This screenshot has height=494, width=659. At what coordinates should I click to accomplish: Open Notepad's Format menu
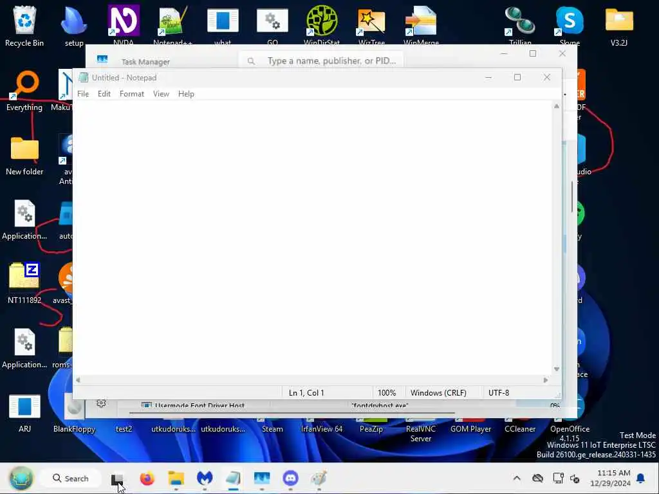pyautogui.click(x=131, y=94)
